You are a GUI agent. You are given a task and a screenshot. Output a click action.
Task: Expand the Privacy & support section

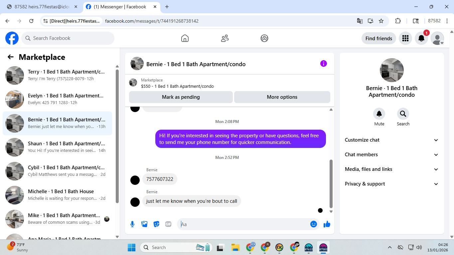coord(392,184)
